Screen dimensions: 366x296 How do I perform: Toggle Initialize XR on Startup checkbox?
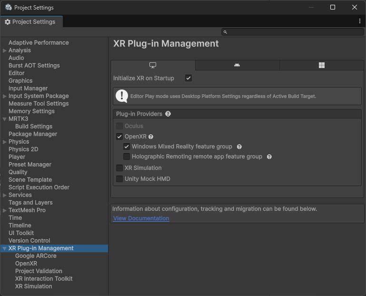(x=188, y=78)
